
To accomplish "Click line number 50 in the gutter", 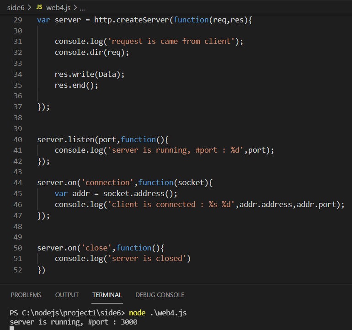I will [x=18, y=248].
